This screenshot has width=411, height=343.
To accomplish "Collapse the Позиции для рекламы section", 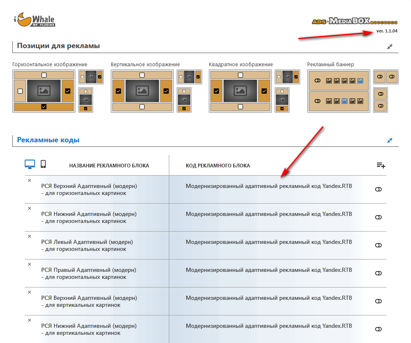I will (x=390, y=47).
